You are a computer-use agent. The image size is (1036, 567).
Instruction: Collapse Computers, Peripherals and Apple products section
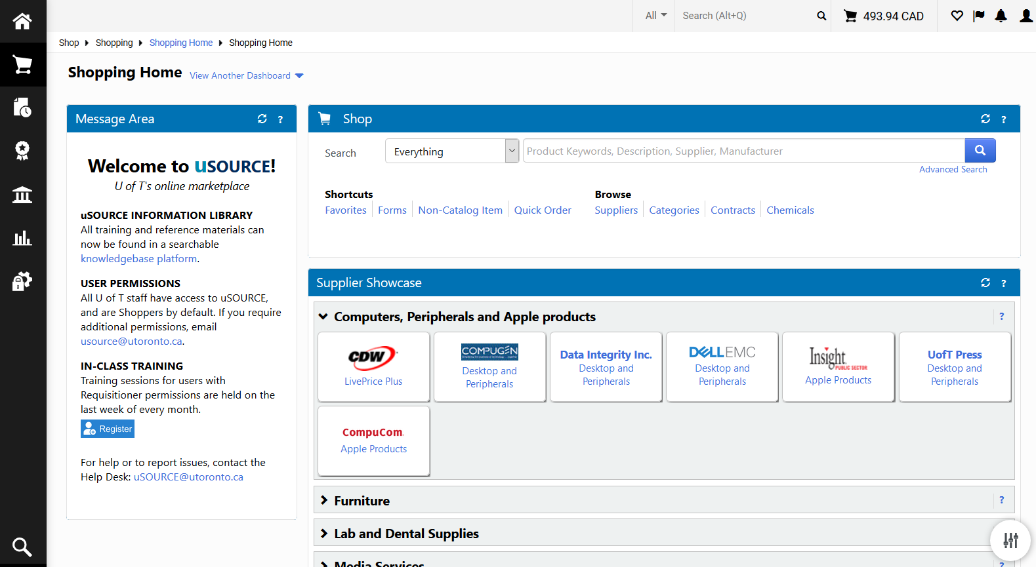pos(323,317)
